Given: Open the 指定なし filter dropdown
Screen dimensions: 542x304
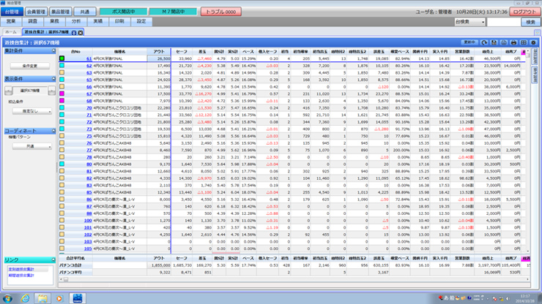Looking at the screenshot, I should 32,111.
